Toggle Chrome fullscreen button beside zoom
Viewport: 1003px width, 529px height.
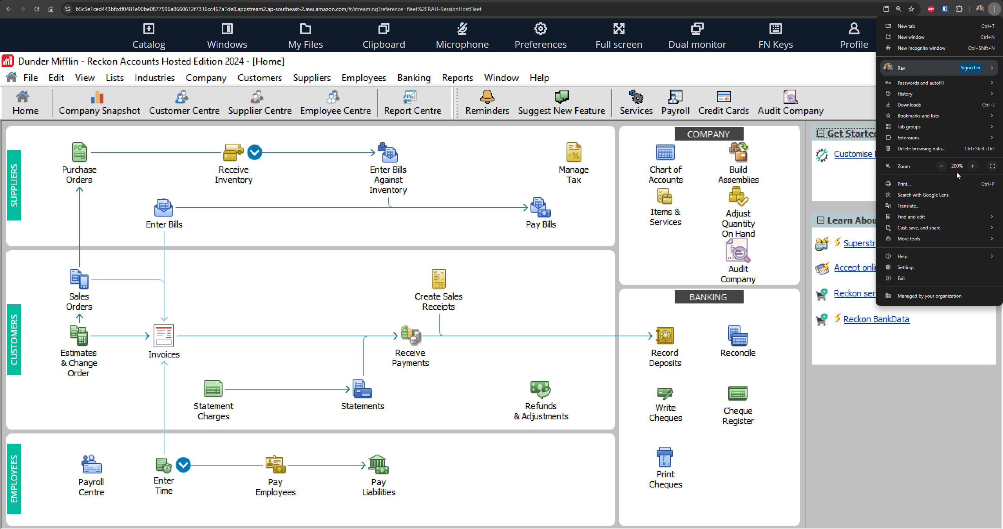tap(992, 166)
